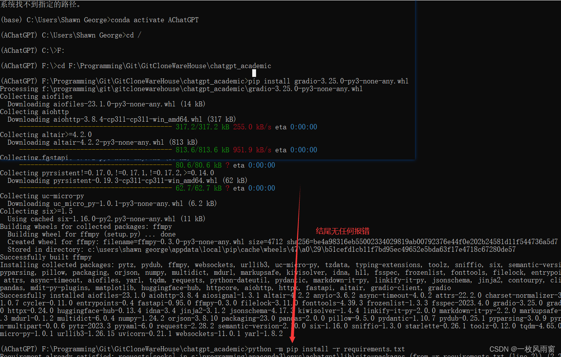Click the 80.6/80.6 kB progress line
The image size is (561, 357).
[147, 165]
